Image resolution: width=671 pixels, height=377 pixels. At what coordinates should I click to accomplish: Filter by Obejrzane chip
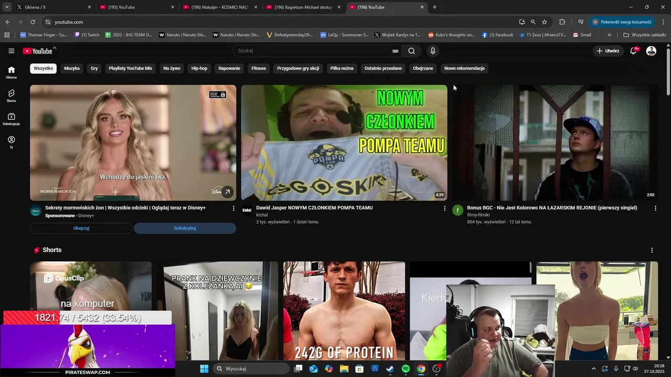coord(423,69)
